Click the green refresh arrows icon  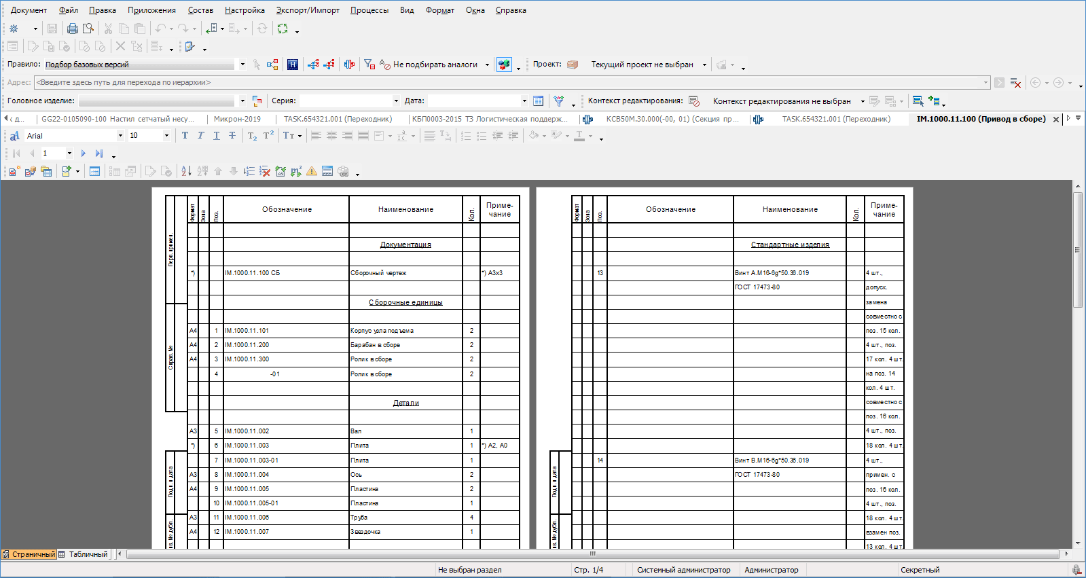283,29
